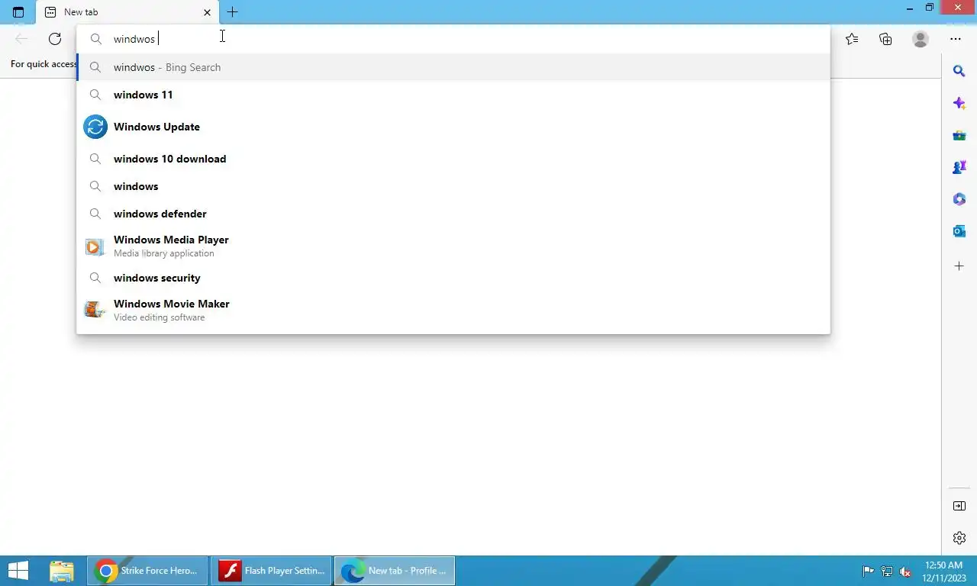Click the Action Center flag tray icon
The width and height of the screenshot is (977, 586).
point(869,571)
